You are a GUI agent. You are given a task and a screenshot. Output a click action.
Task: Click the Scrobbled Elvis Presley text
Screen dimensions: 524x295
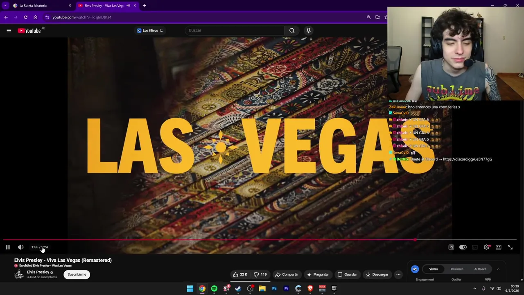click(45, 265)
